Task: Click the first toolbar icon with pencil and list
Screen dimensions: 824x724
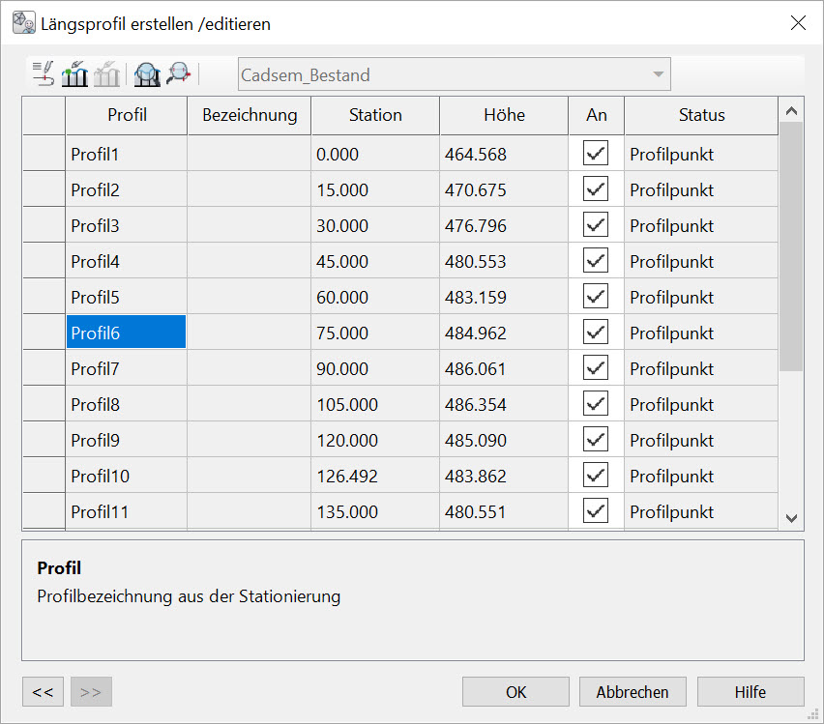Action: [x=44, y=73]
